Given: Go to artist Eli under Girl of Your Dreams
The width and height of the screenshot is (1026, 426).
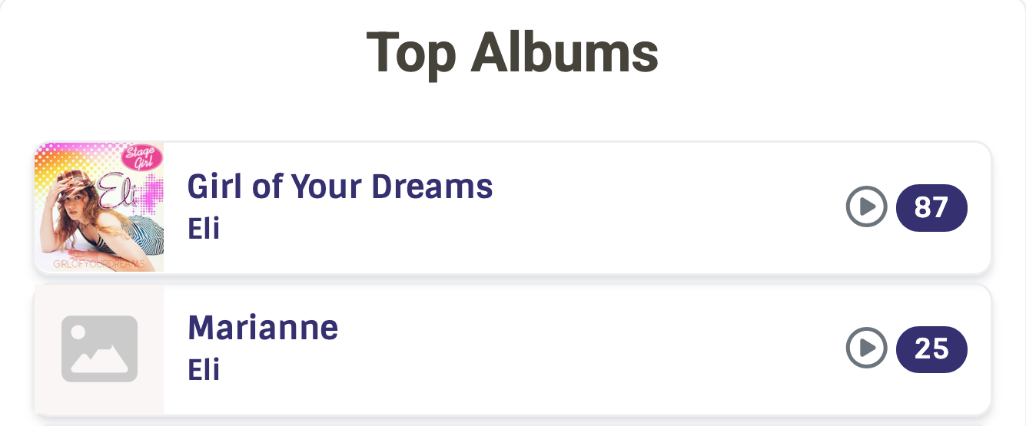Looking at the screenshot, I should (204, 228).
